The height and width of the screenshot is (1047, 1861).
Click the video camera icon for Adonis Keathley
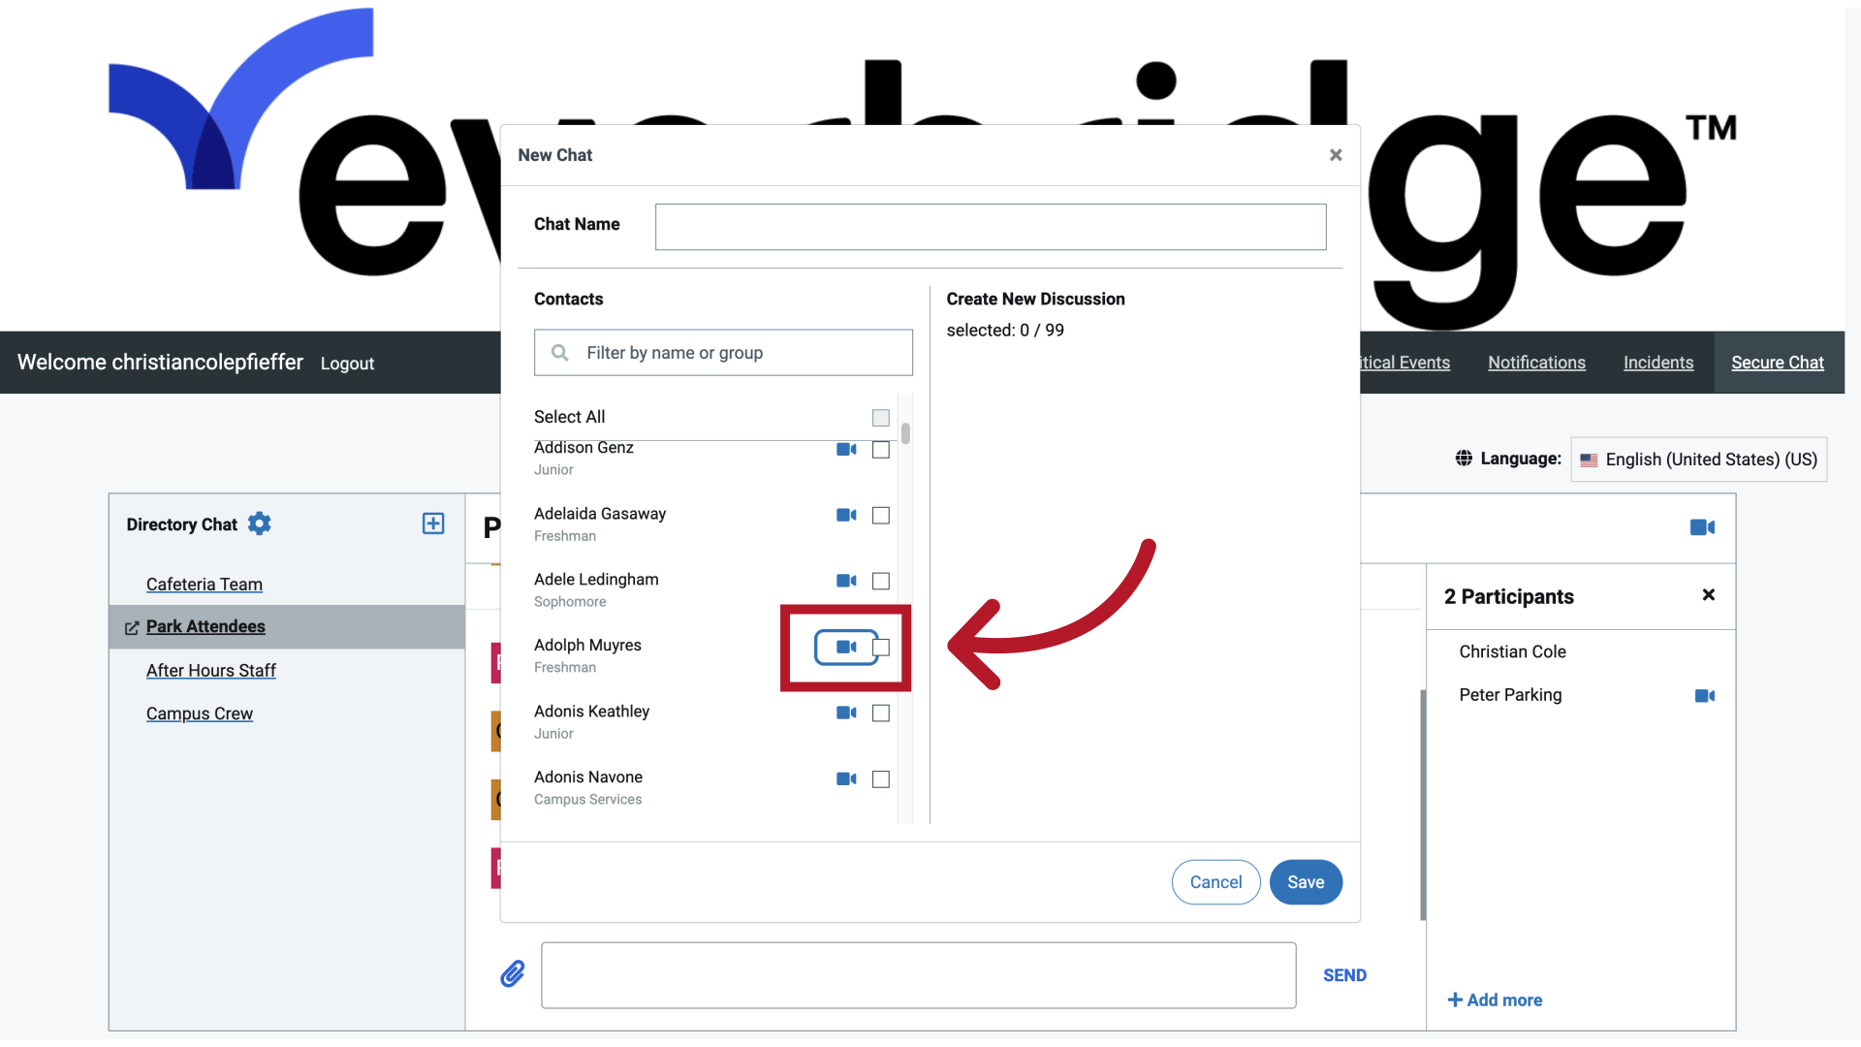pos(846,713)
